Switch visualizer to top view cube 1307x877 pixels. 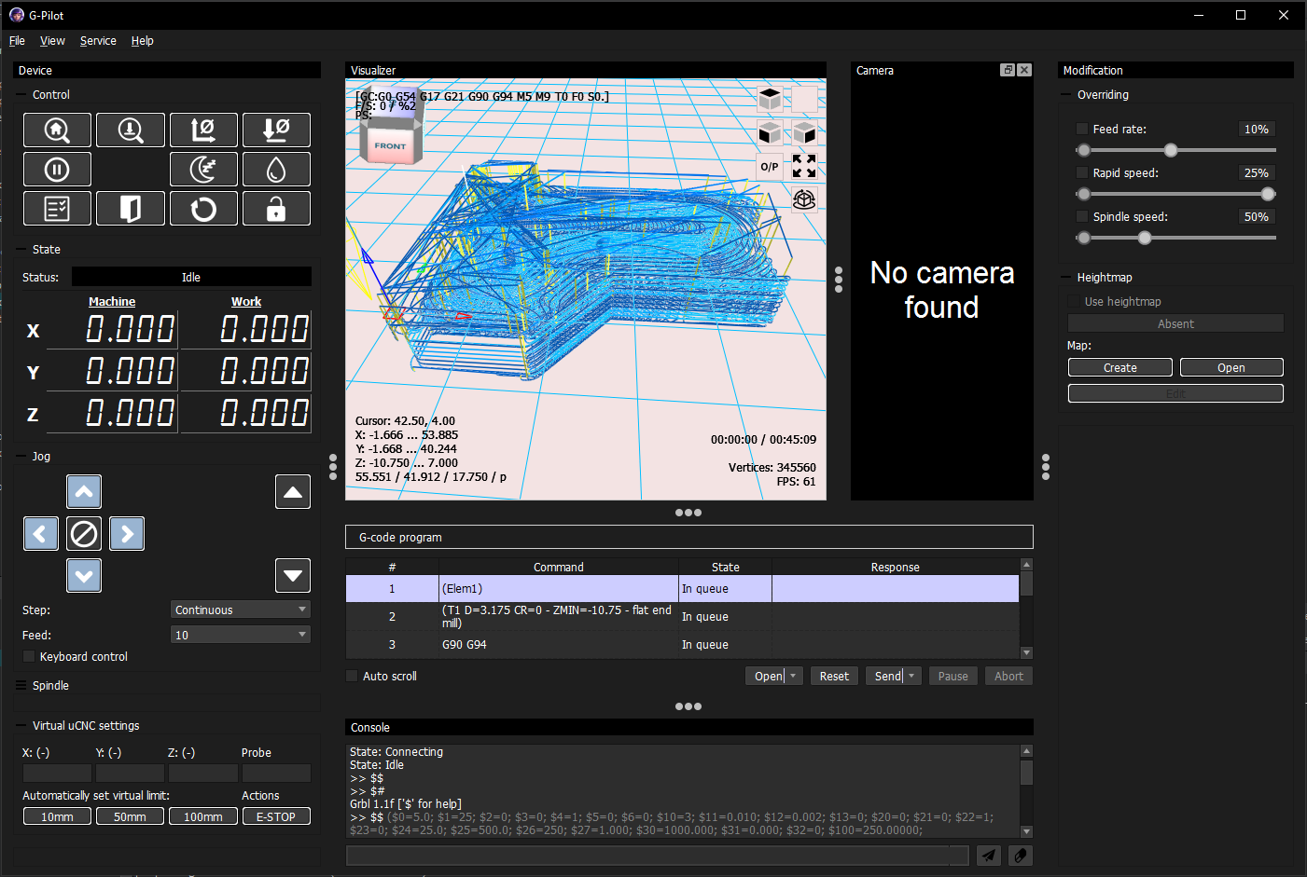tap(770, 99)
